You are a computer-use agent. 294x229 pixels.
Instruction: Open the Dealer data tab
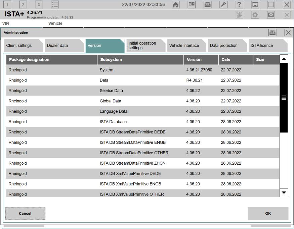click(x=64, y=46)
